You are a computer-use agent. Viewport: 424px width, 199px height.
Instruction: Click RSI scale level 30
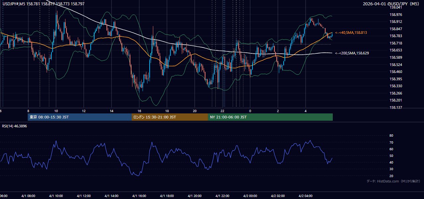(x=391, y=169)
